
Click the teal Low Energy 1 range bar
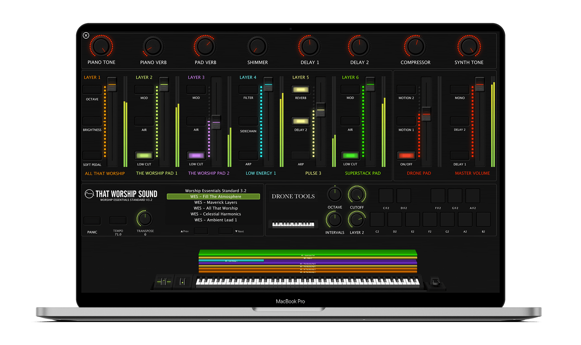pyautogui.click(x=231, y=261)
